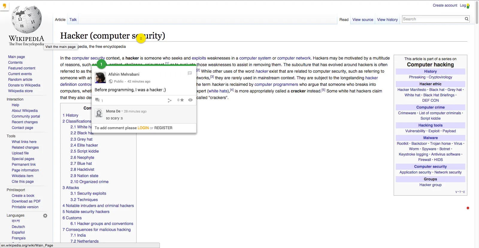The height and width of the screenshot is (248, 479).
Task: Click the search magnifier icon
Action: (x=466, y=19)
